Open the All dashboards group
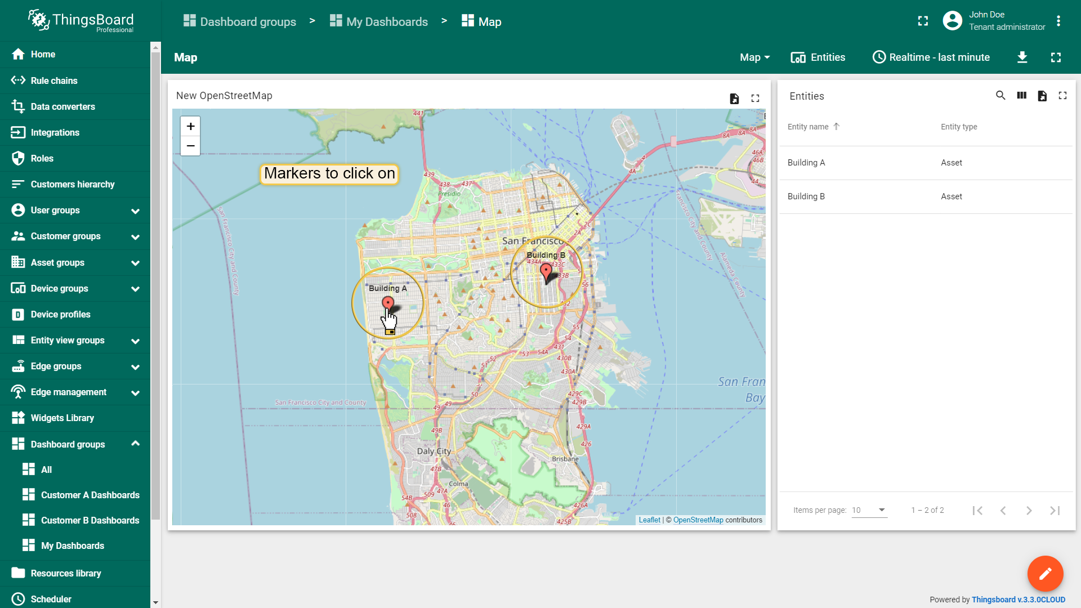The height and width of the screenshot is (608, 1081). [x=75, y=470]
